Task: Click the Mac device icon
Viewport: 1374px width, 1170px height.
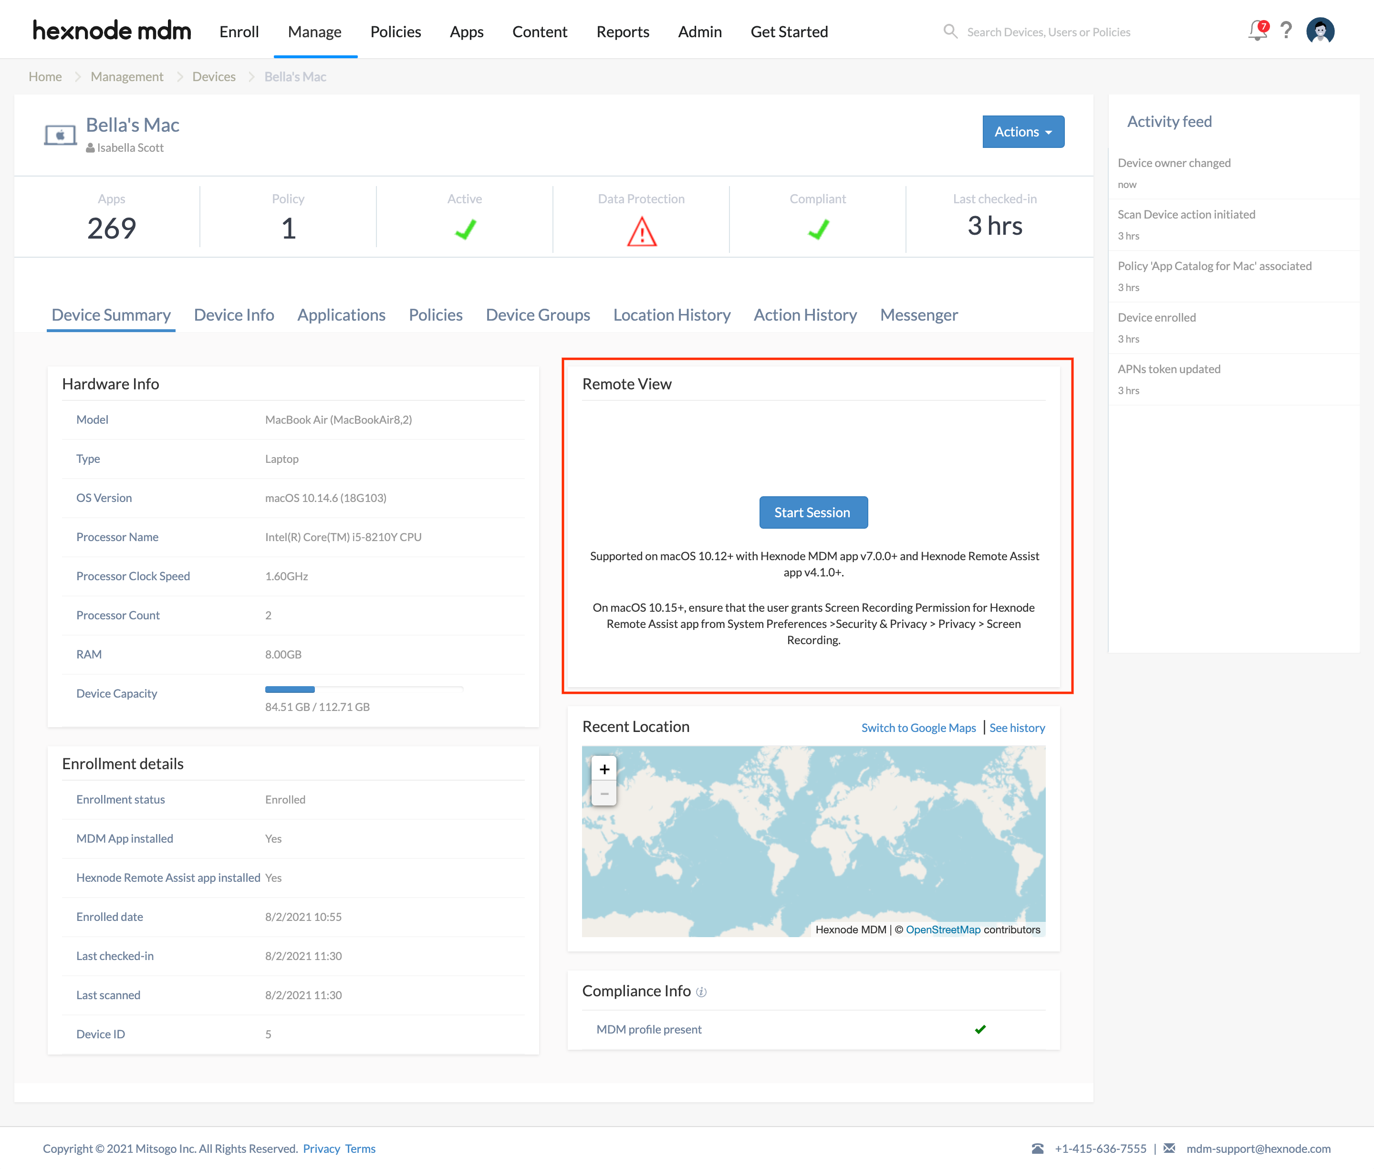Action: (x=60, y=136)
